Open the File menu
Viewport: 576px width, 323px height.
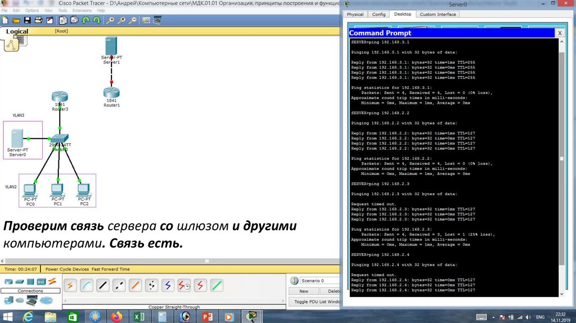[4, 10]
